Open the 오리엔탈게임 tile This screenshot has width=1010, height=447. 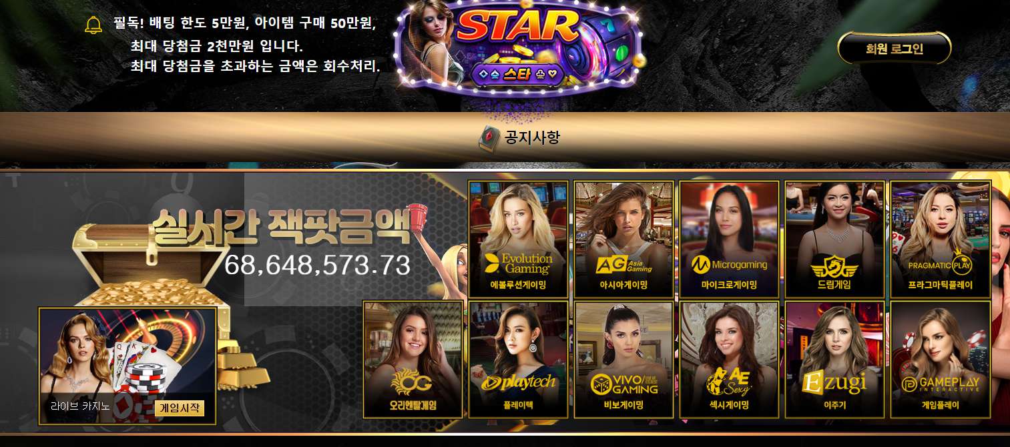(x=413, y=359)
